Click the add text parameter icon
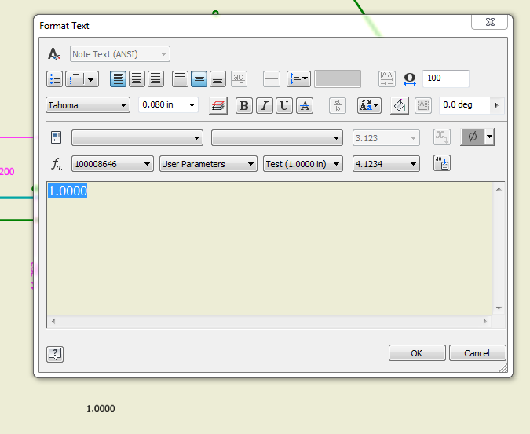Viewport: 530px width, 434px height. [442, 137]
